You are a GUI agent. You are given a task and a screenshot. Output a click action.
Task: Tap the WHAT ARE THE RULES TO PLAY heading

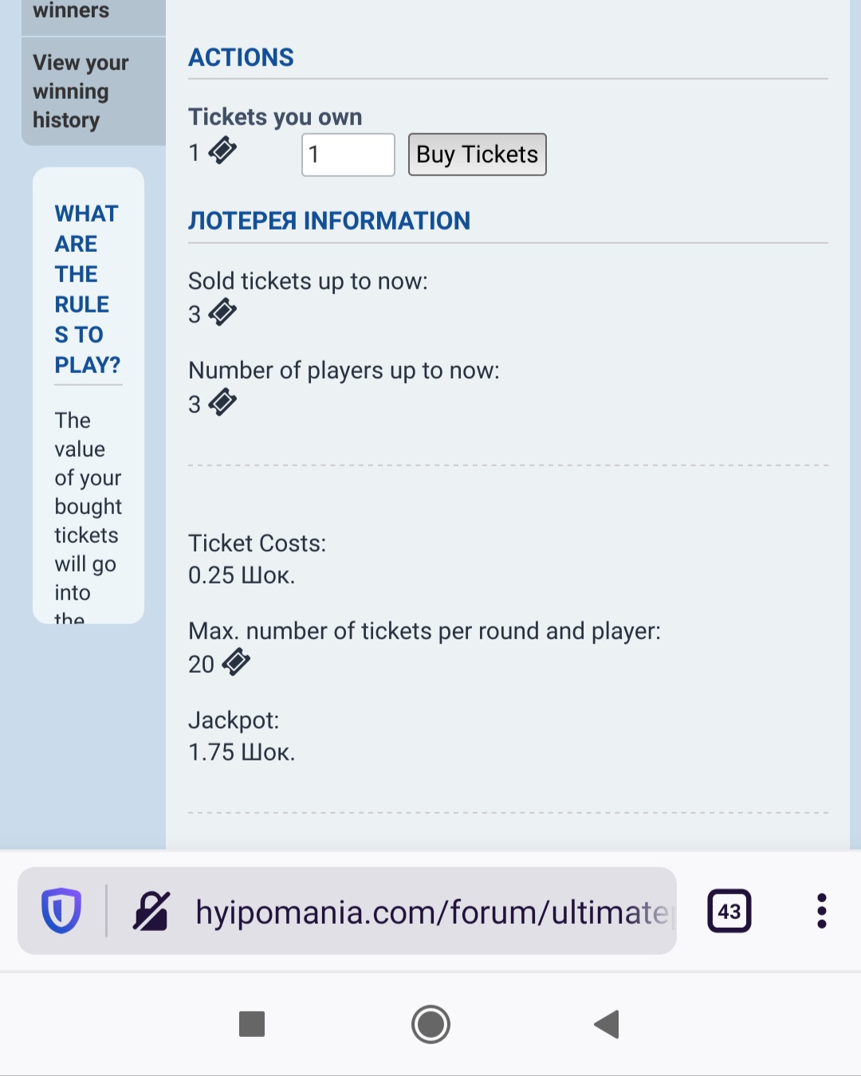[x=87, y=289]
